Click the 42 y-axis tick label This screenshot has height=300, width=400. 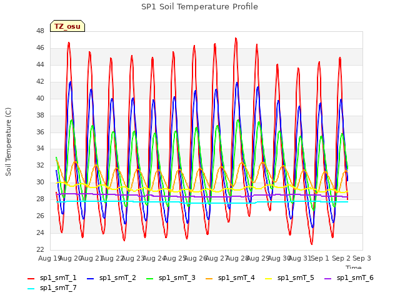(40, 82)
